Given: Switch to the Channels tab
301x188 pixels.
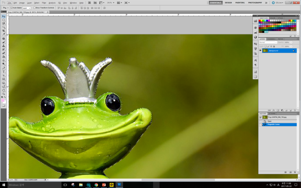Looking at the screenshot, I should click(x=271, y=39).
